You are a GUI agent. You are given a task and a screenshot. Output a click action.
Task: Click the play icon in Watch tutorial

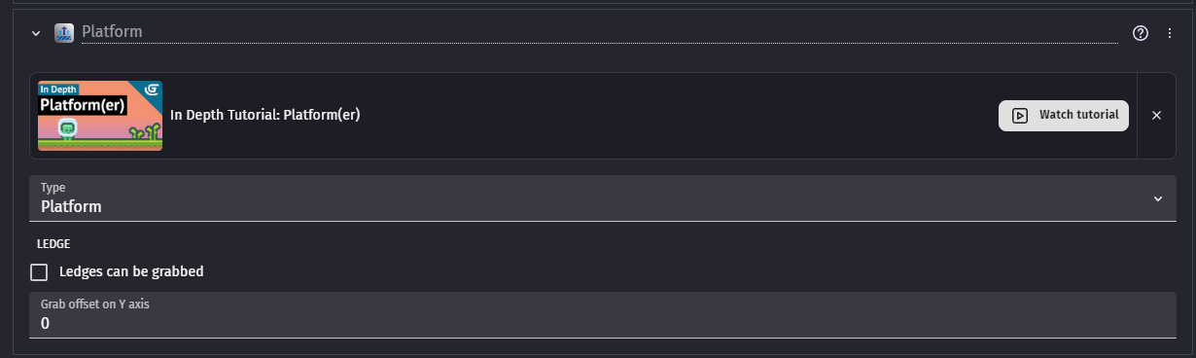pyautogui.click(x=1019, y=115)
